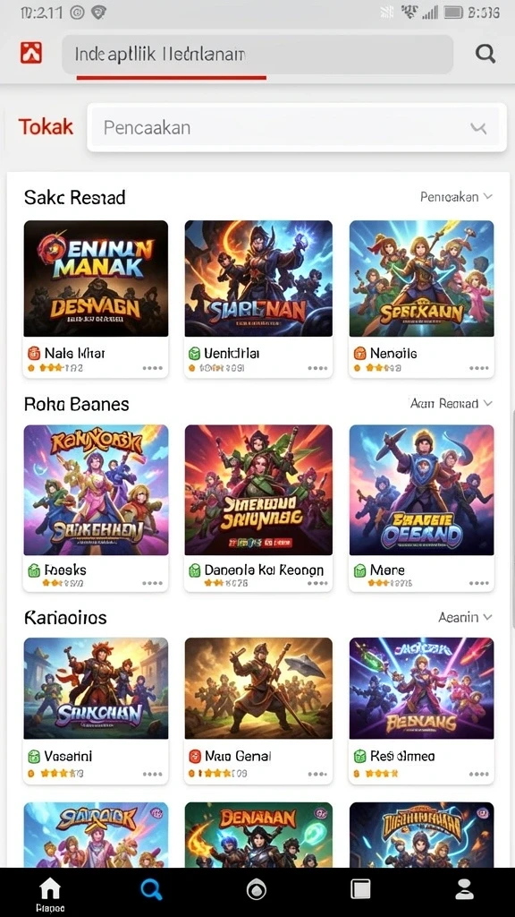
Task: Open the square library icon in bottom bar
Action: coord(360,889)
